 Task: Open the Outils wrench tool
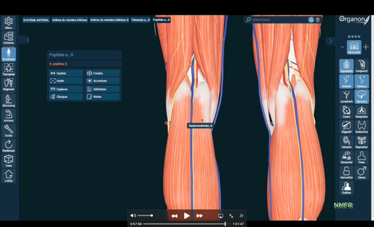tap(9, 131)
